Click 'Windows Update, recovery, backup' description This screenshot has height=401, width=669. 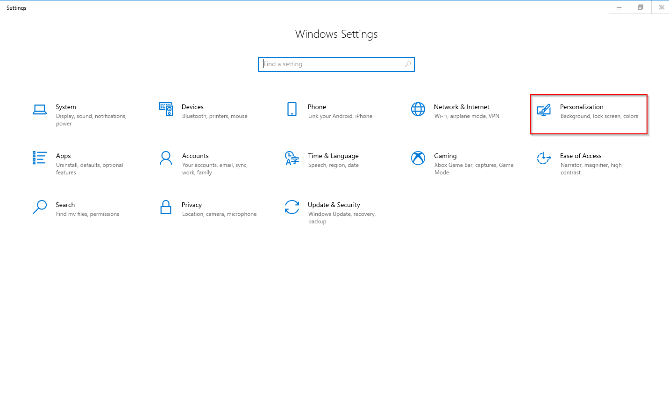click(342, 218)
